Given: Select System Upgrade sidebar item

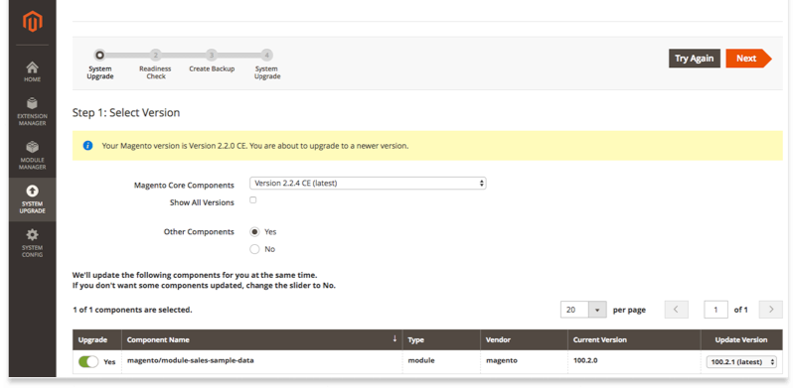Looking at the screenshot, I should pos(33,199).
